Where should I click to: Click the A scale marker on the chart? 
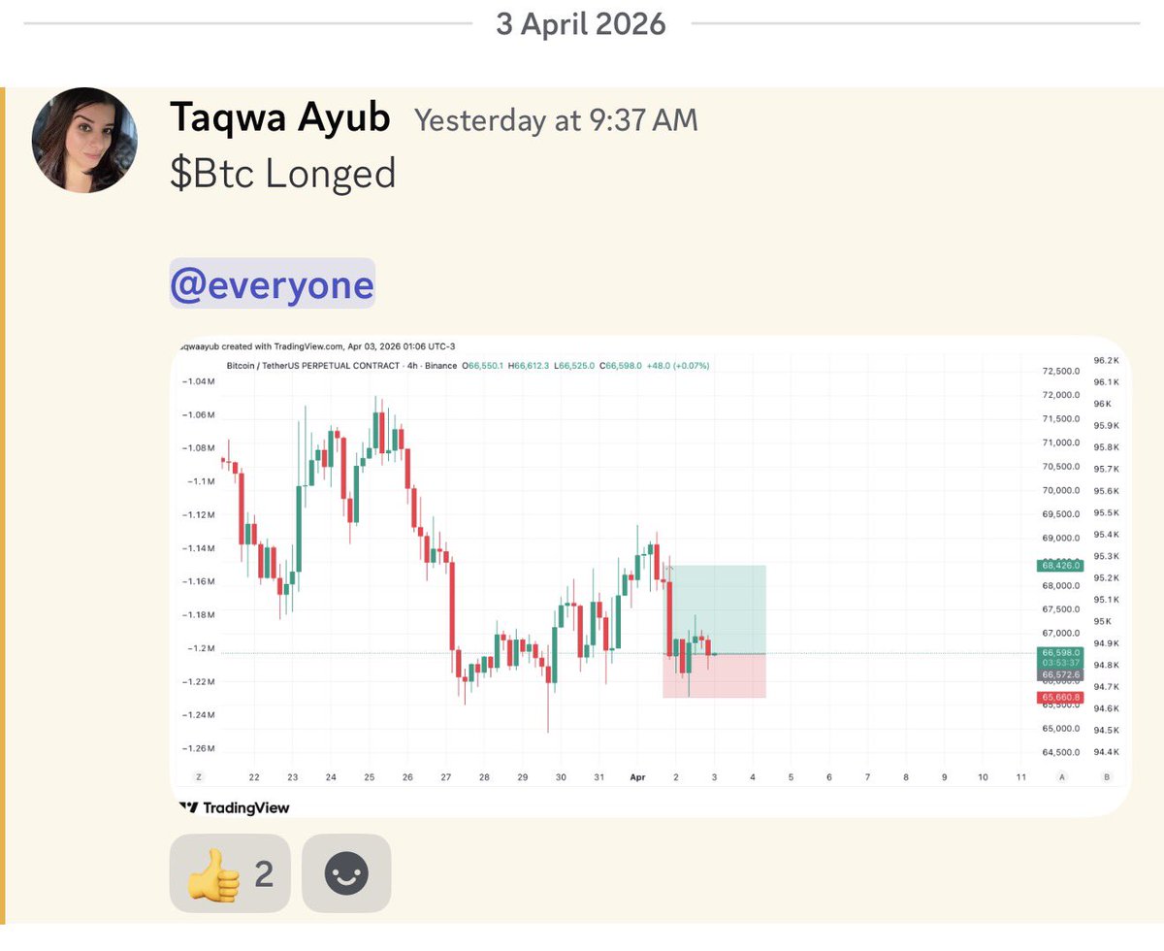1062,777
